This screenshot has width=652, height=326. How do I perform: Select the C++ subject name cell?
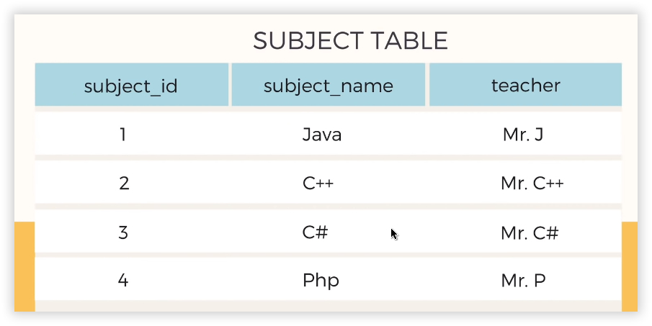pos(318,184)
